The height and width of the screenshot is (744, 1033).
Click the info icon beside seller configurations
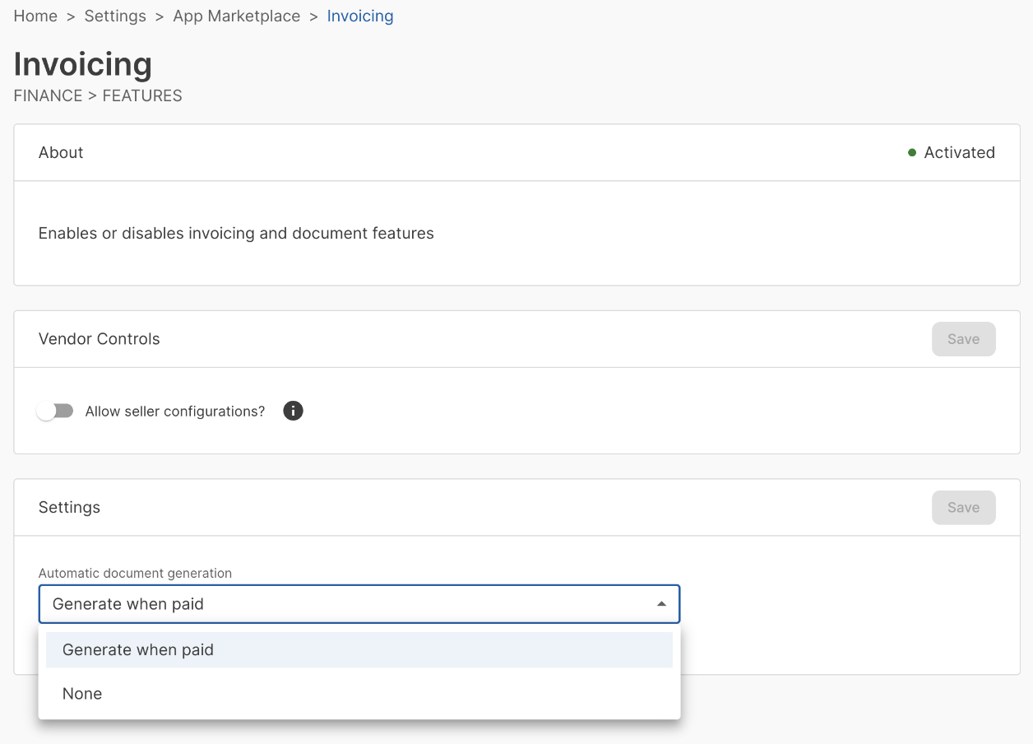tap(293, 411)
